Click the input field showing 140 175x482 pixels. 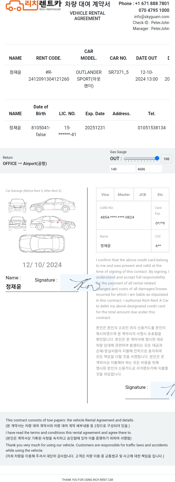coord(123,169)
